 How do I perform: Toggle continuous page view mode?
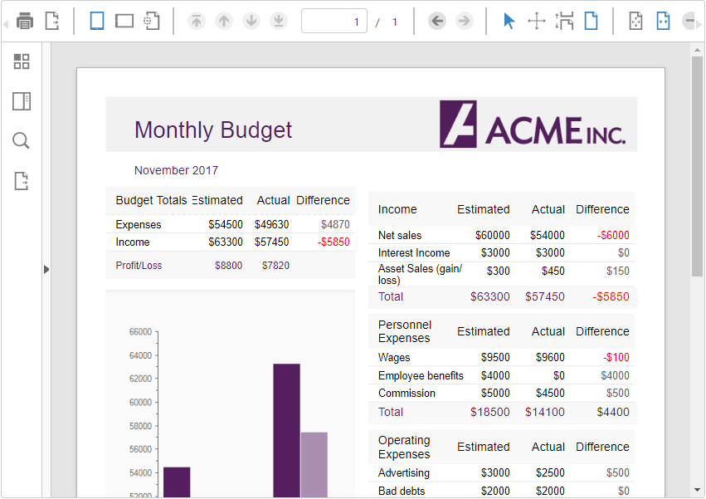[124, 22]
